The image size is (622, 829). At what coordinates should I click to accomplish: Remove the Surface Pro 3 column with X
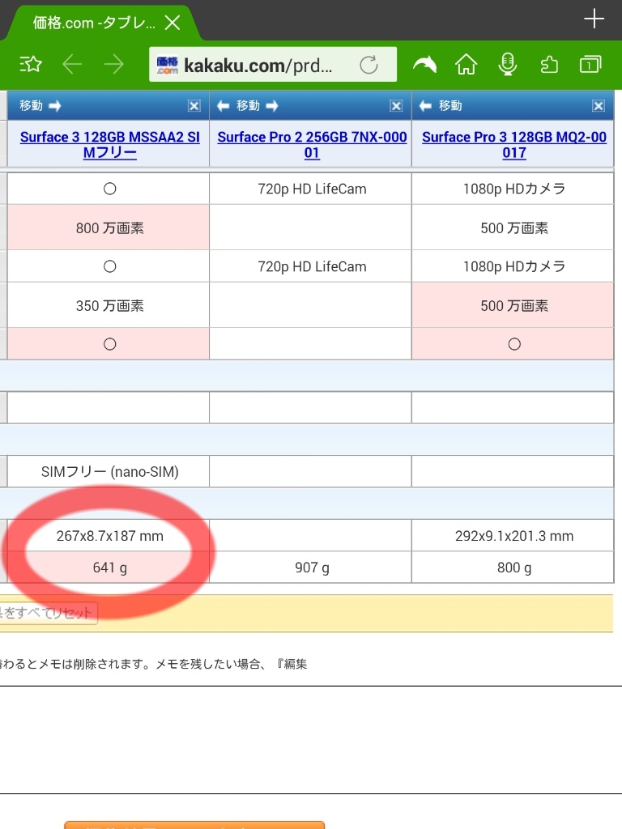tap(599, 106)
